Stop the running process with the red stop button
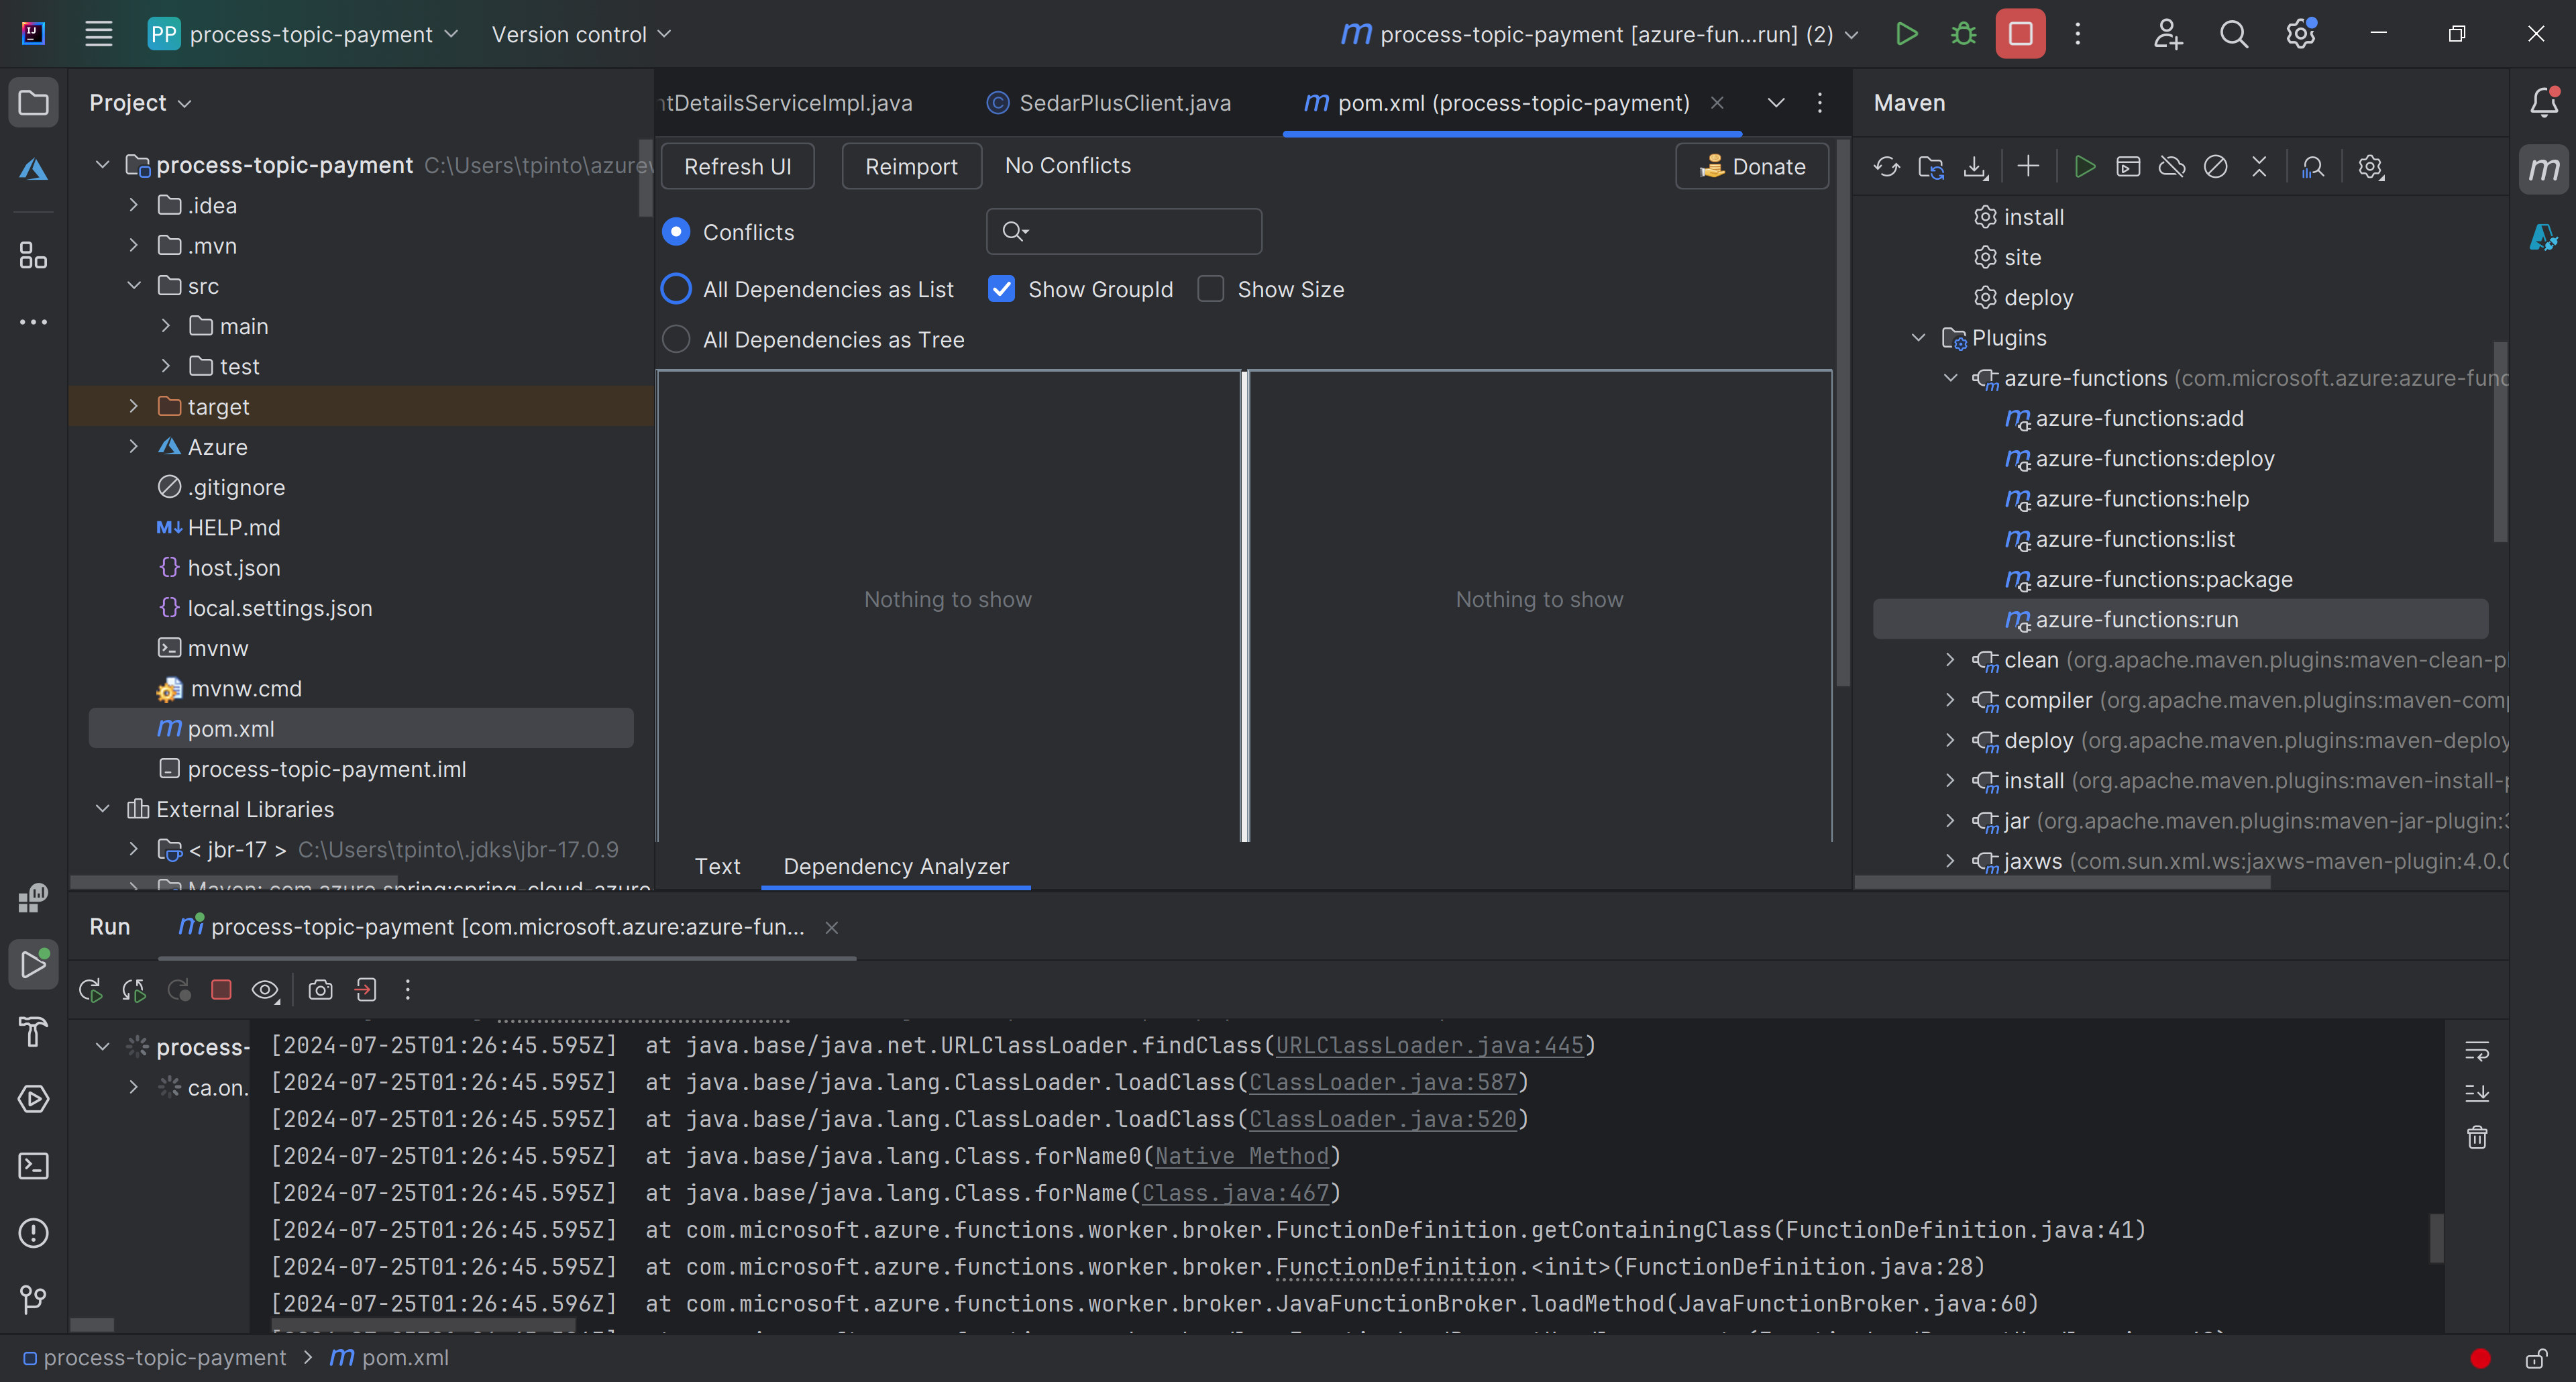 pyautogui.click(x=2020, y=34)
